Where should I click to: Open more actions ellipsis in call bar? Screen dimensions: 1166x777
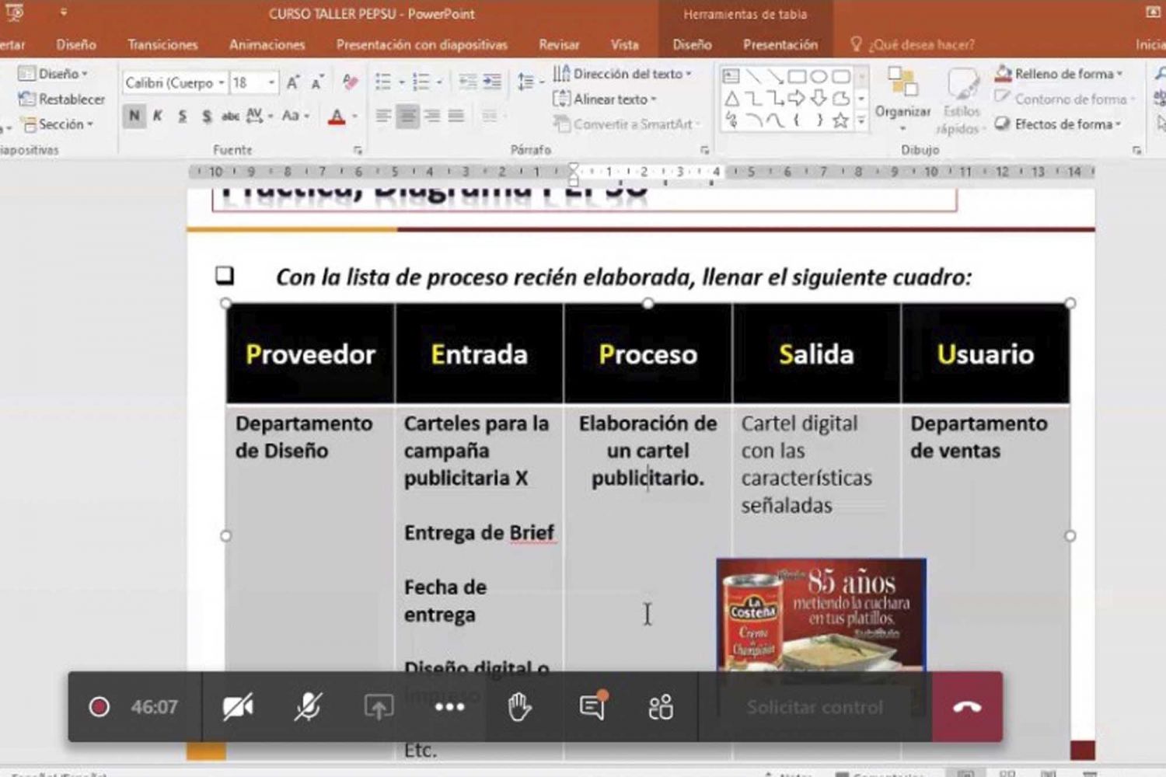(x=449, y=707)
